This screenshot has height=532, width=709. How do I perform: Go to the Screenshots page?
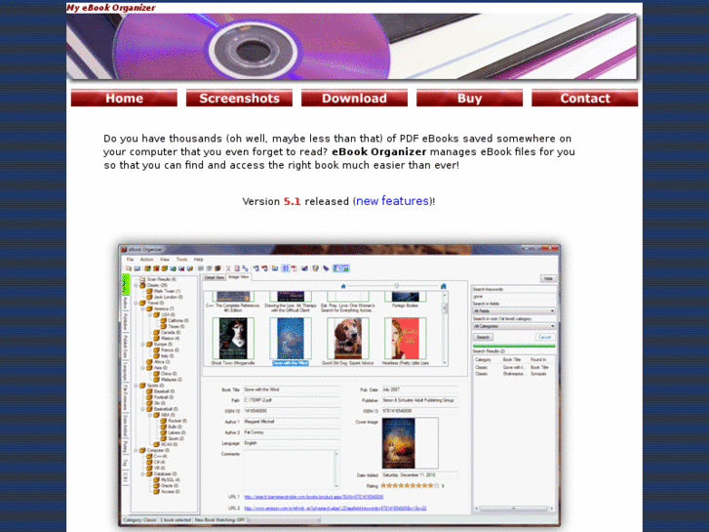[239, 99]
